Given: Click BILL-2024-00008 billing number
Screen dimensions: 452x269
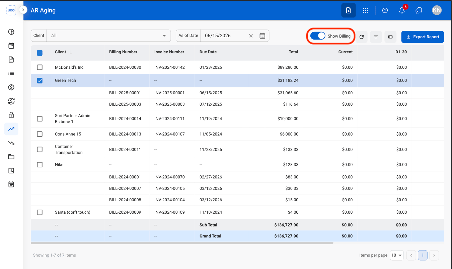Looking at the screenshot, I should [125, 200].
